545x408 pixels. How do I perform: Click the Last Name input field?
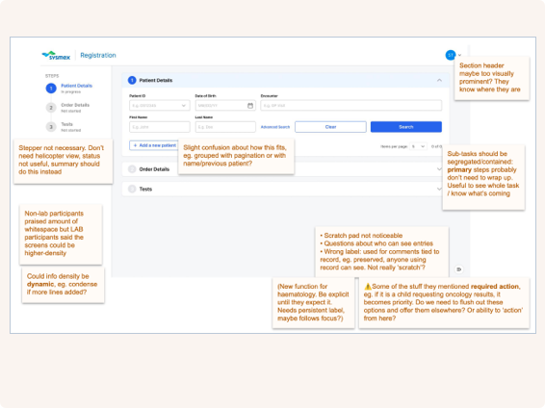pos(225,127)
